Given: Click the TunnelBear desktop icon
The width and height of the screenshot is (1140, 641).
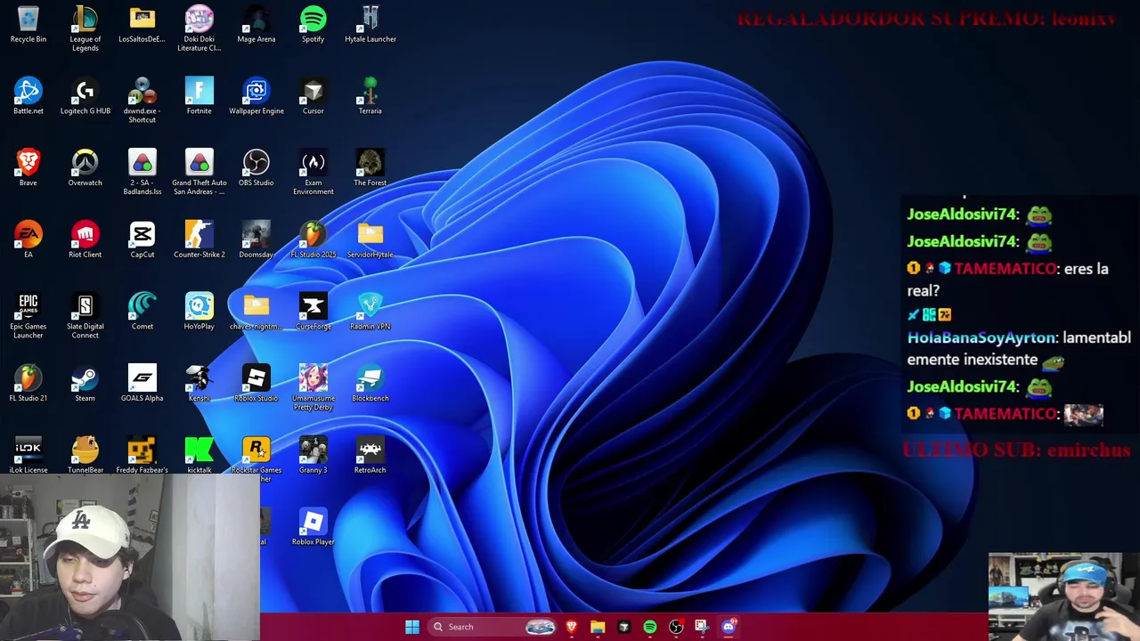Looking at the screenshot, I should point(85,455).
